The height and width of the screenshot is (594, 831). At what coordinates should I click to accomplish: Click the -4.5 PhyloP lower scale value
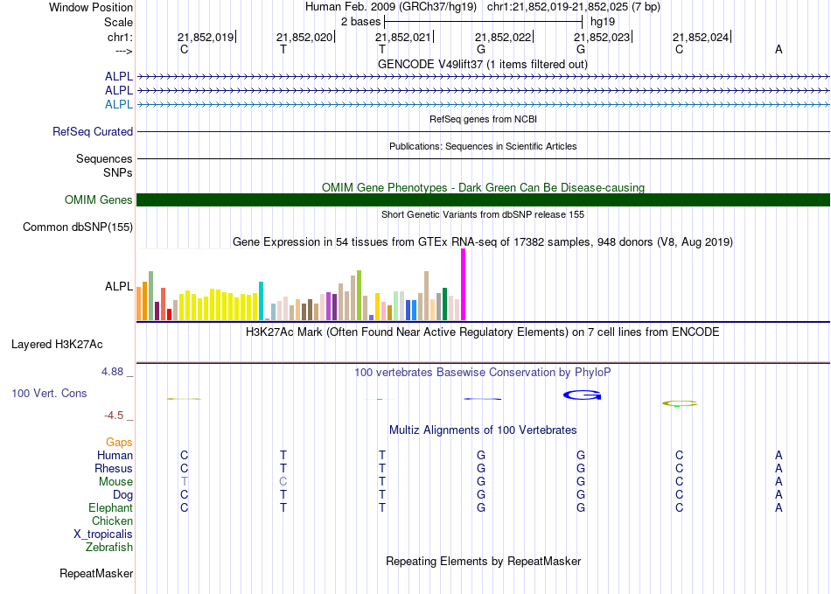click(x=114, y=416)
